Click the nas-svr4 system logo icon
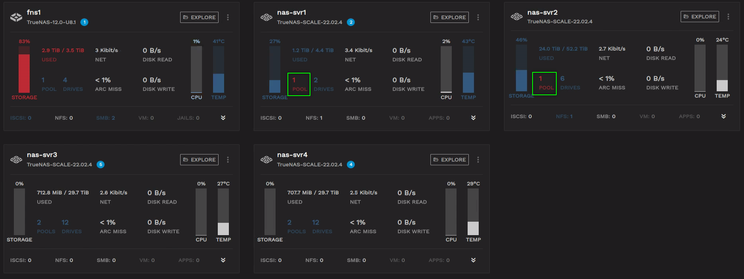The width and height of the screenshot is (744, 279). (266, 160)
